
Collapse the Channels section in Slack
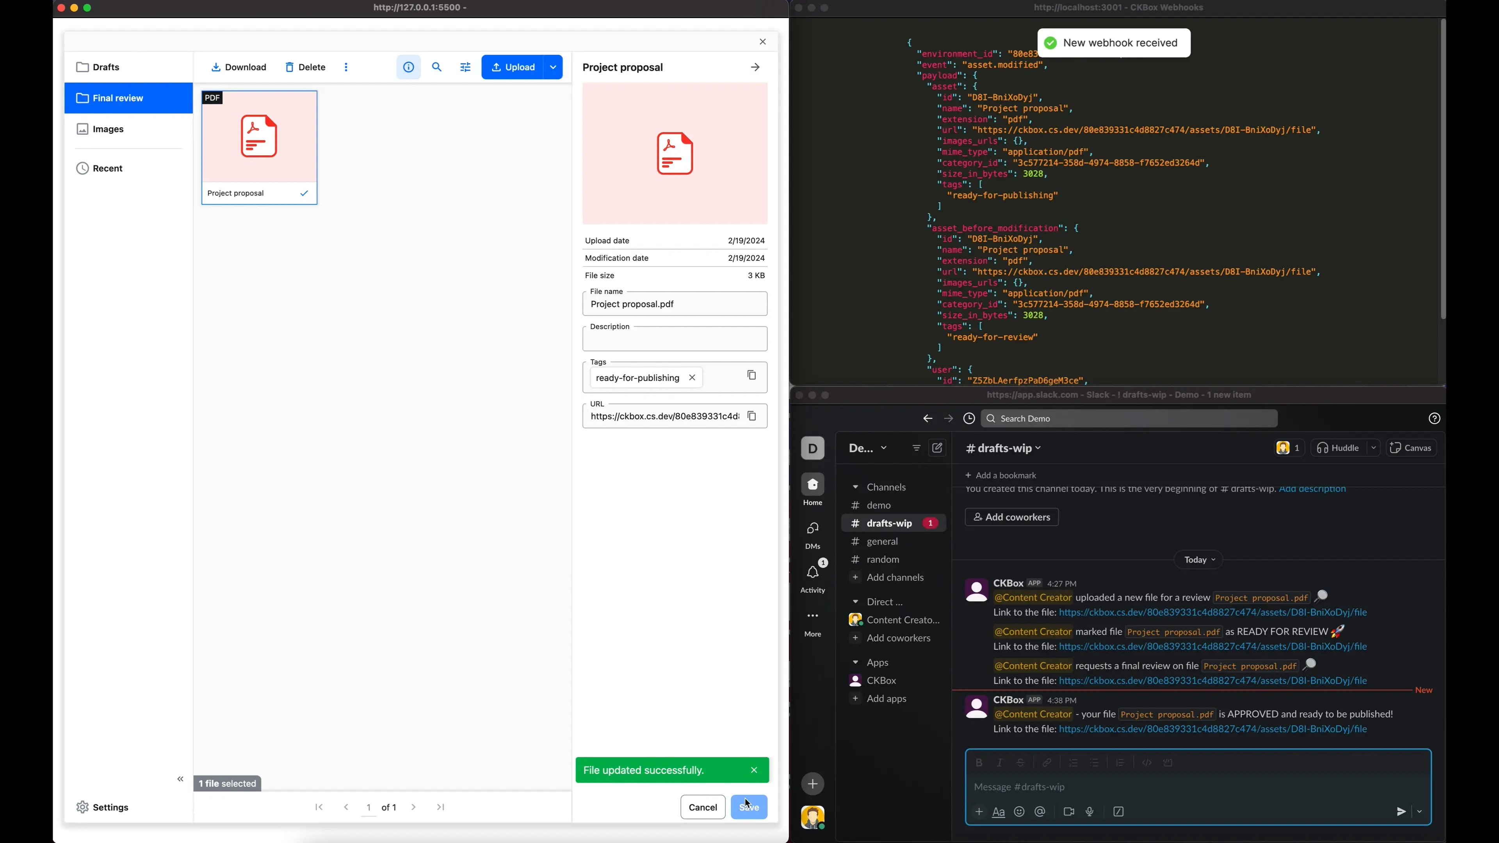855,487
